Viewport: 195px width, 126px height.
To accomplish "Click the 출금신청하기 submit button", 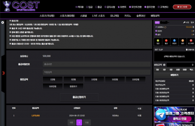I will tap(79, 97).
